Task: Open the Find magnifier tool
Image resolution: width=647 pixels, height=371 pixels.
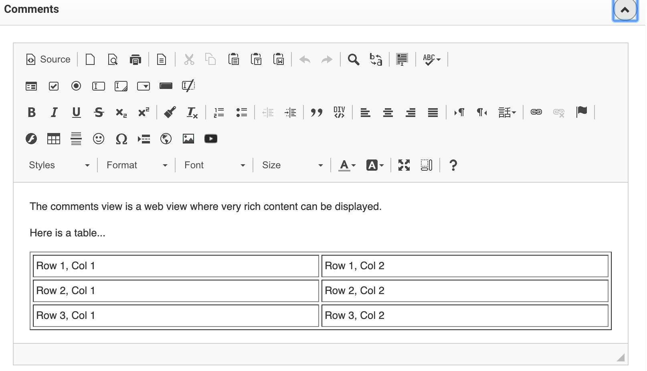Action: tap(353, 59)
